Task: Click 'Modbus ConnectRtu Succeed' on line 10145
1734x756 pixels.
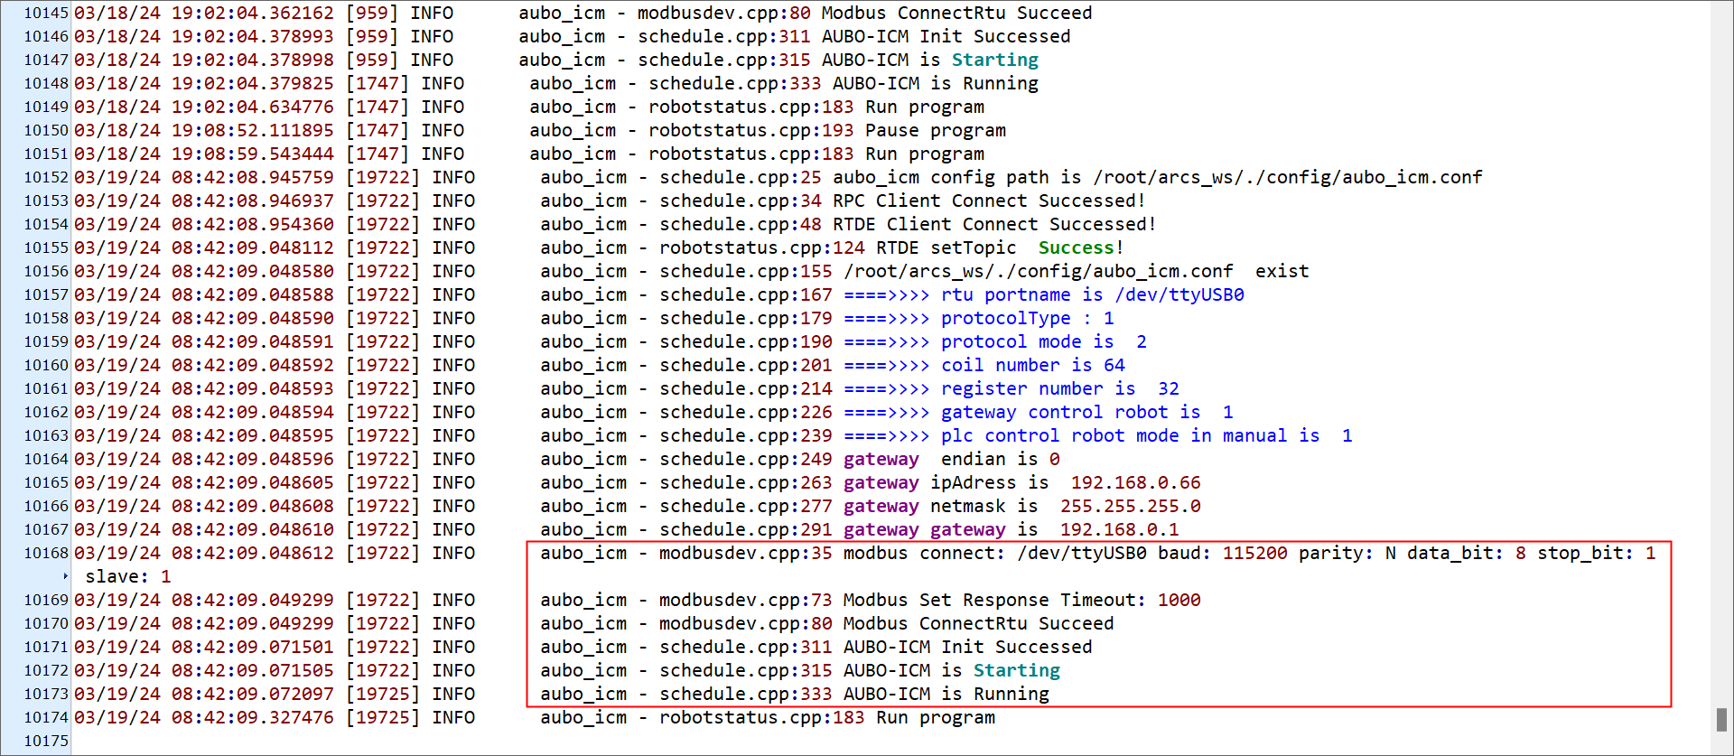Action: point(957,13)
